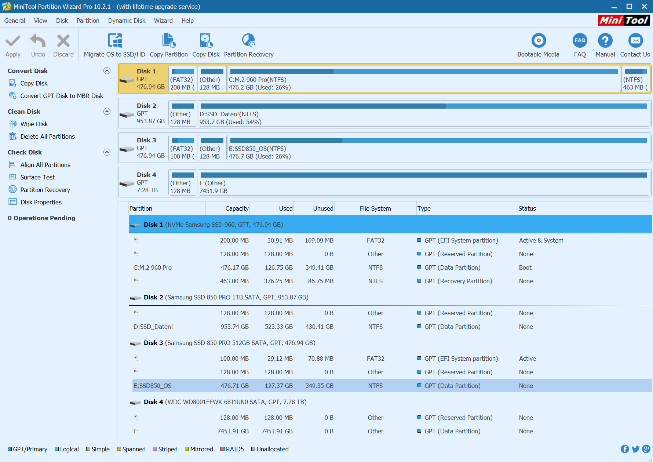Sort by the Used column header

click(272, 208)
